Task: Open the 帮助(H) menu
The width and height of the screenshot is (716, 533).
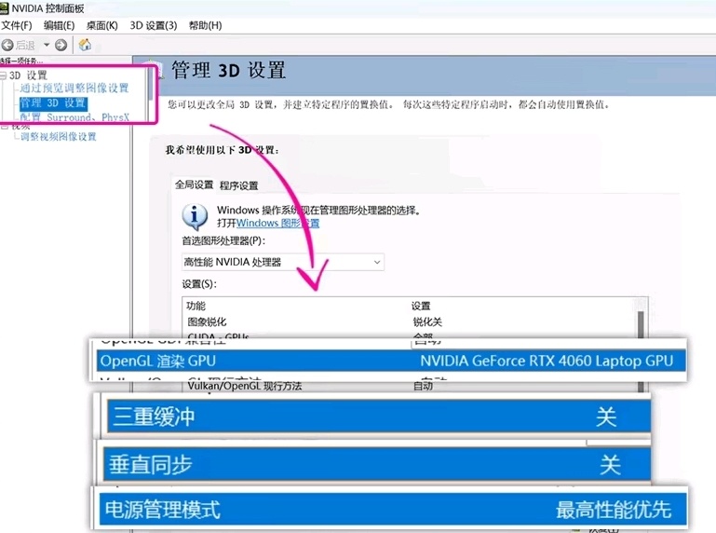Action: coord(205,25)
